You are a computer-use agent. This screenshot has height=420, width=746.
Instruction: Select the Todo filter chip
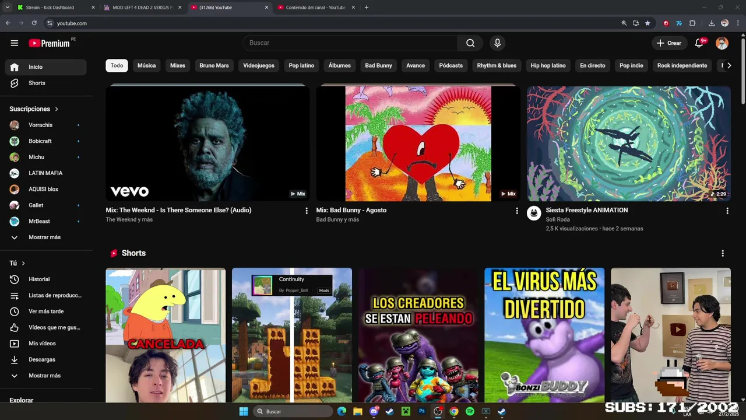click(x=117, y=65)
